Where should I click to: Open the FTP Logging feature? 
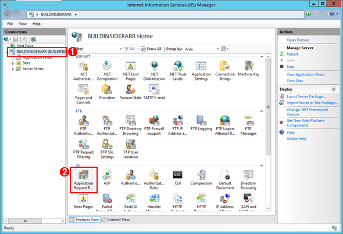(201, 123)
